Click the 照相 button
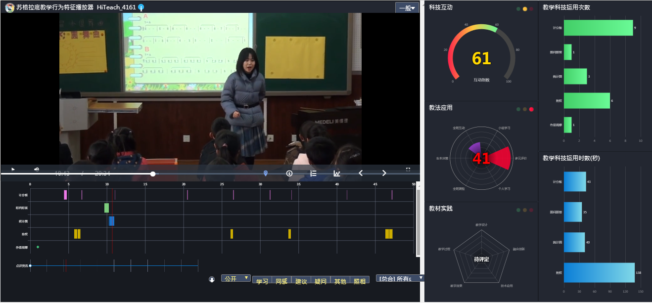 point(360,281)
